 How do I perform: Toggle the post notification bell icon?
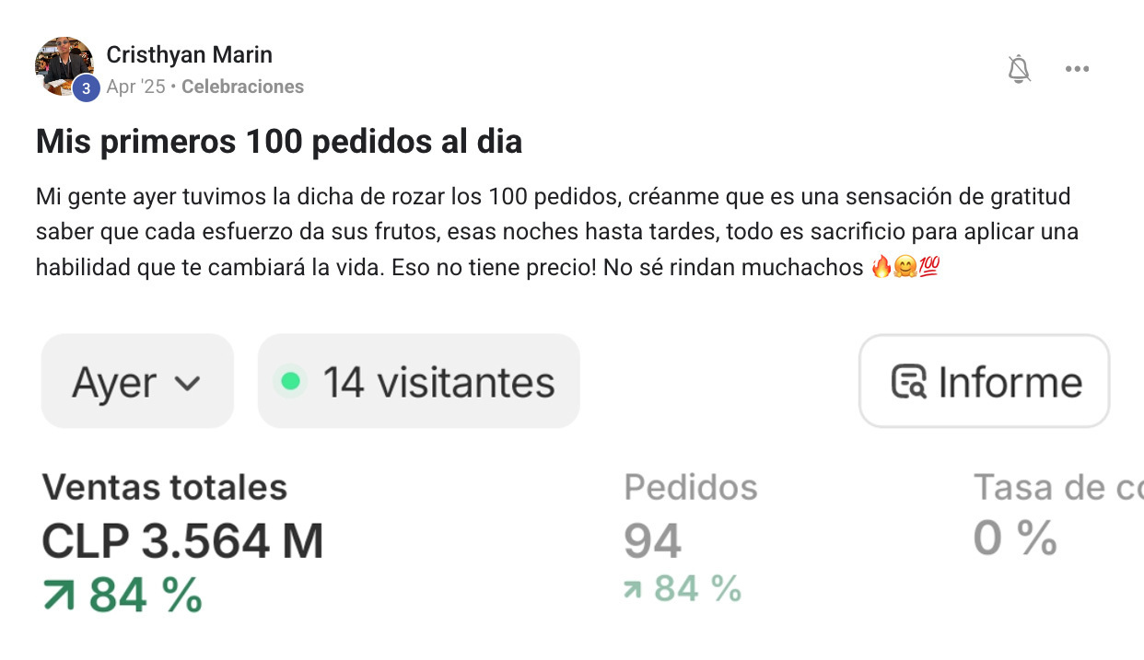coord(1019,69)
